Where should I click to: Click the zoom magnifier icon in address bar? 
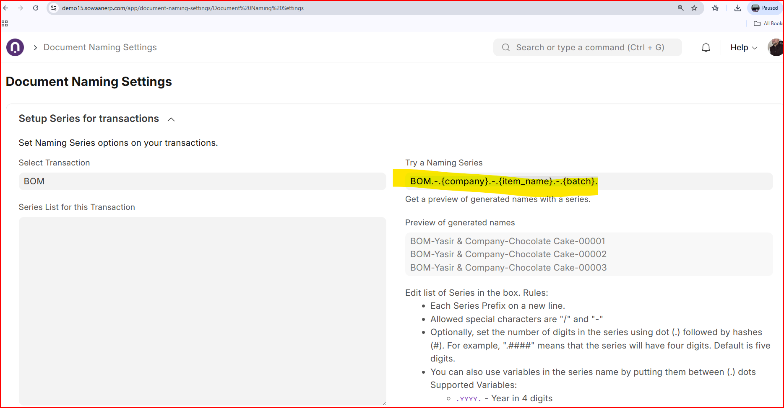(680, 8)
